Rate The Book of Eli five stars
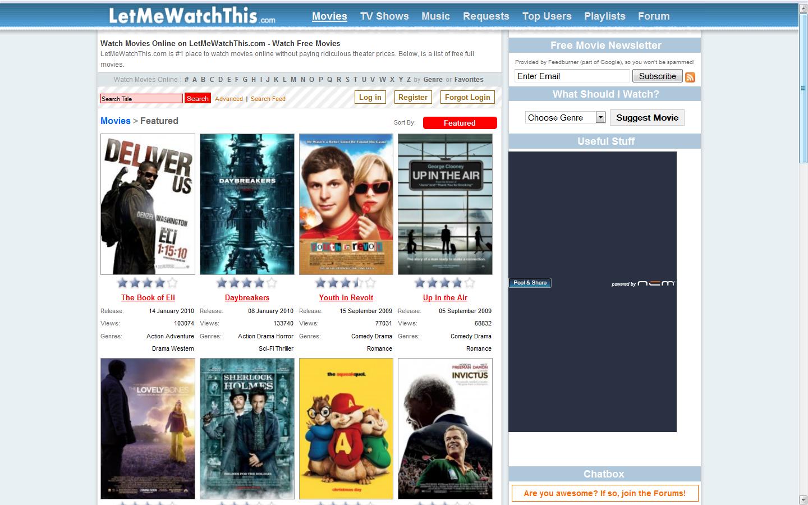The width and height of the screenshot is (808, 505). [x=172, y=283]
